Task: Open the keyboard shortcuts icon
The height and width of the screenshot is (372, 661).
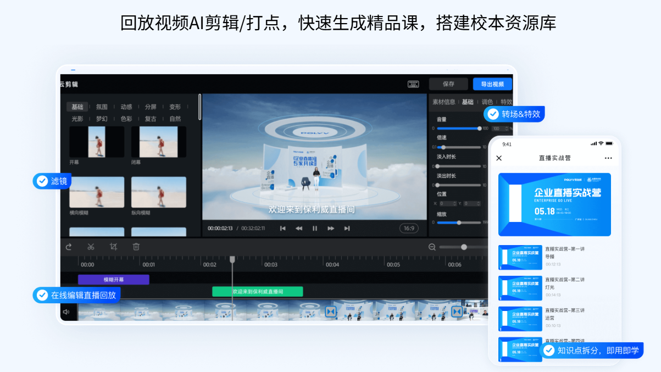Action: point(413,84)
